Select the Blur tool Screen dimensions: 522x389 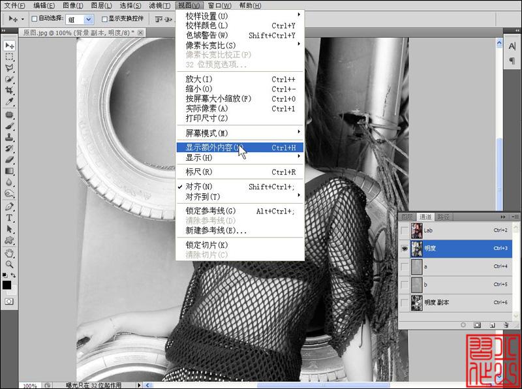9,182
